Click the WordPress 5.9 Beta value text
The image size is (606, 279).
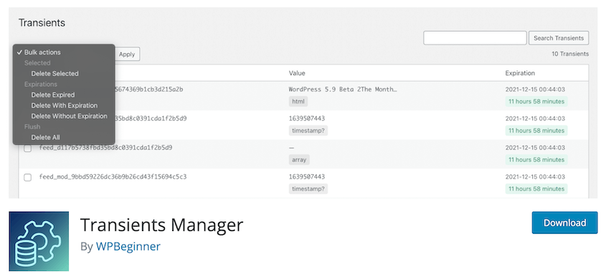343,89
